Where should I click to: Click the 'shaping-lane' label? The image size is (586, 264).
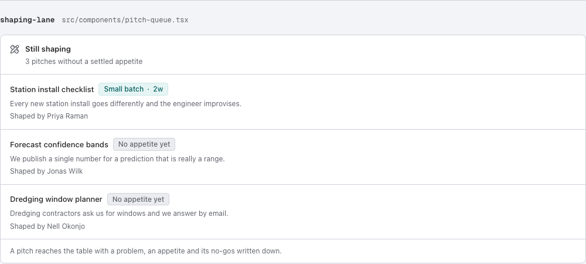[x=28, y=20]
